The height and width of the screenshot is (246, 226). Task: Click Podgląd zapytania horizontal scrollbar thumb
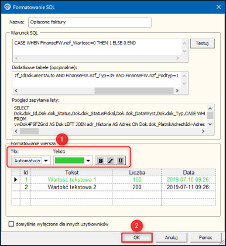pyautogui.click(x=29, y=131)
